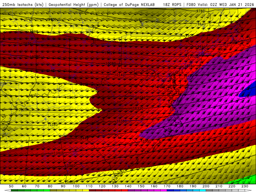Click the 200 value on the color scale
Screen dimensions: 256x192
[206, 186]
